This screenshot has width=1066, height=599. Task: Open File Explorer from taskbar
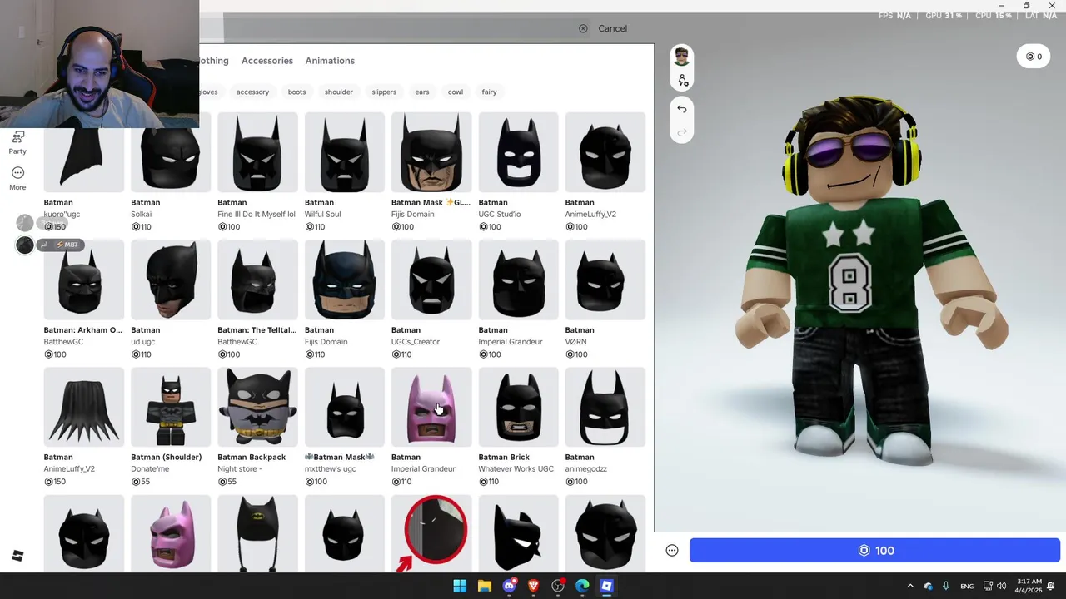(484, 586)
